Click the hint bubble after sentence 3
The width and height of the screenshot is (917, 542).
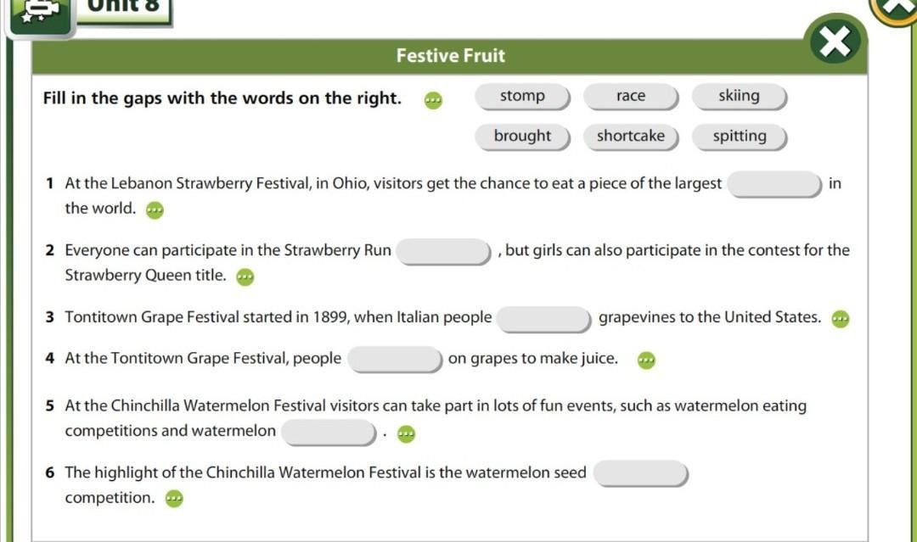click(840, 319)
